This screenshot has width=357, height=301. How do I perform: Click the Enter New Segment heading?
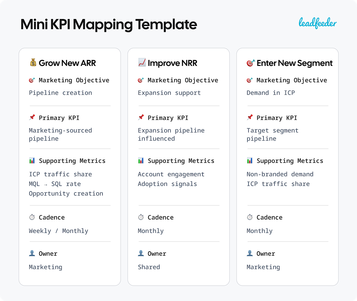(295, 63)
